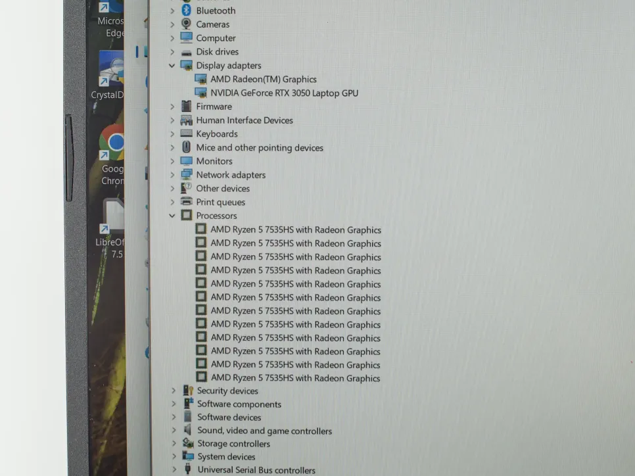The height and width of the screenshot is (476, 635).
Task: Click the Universal Serial Bus controllers icon
Action: click(x=188, y=469)
